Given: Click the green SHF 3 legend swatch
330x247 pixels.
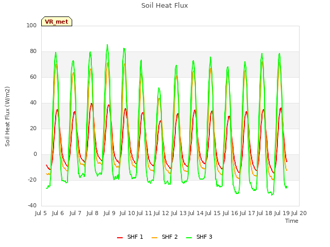Looking at the screenshot, I should click(x=189, y=237).
